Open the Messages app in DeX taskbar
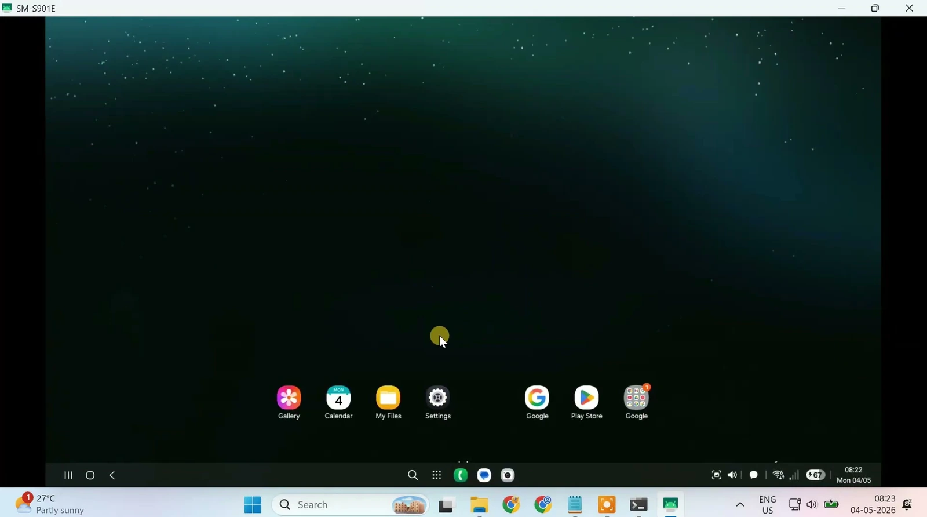This screenshot has width=927, height=517. click(x=484, y=475)
